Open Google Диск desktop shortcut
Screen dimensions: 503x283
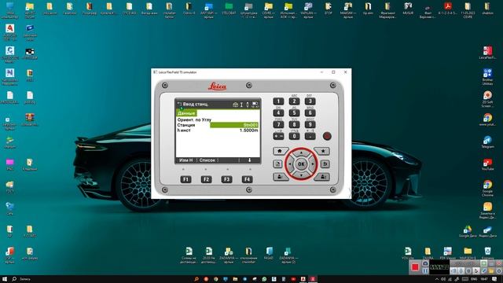pos(468,231)
